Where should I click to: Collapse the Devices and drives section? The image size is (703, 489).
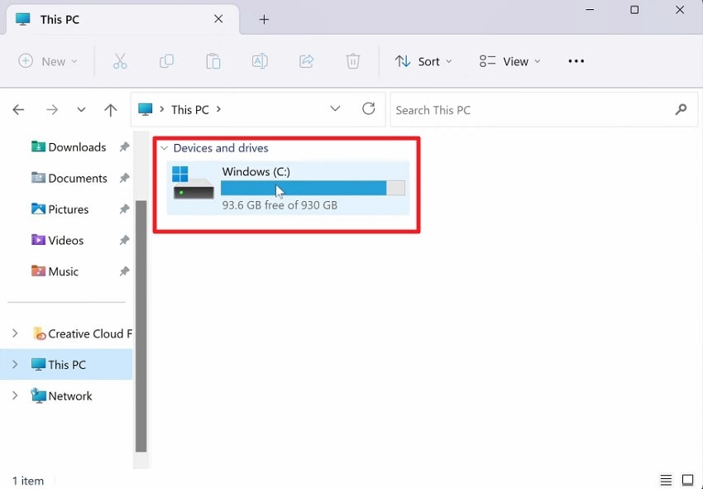pyautogui.click(x=165, y=148)
